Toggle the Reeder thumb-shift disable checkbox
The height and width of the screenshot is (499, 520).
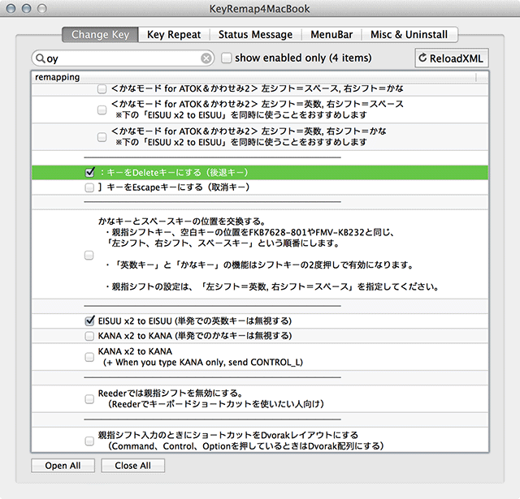pos(89,398)
